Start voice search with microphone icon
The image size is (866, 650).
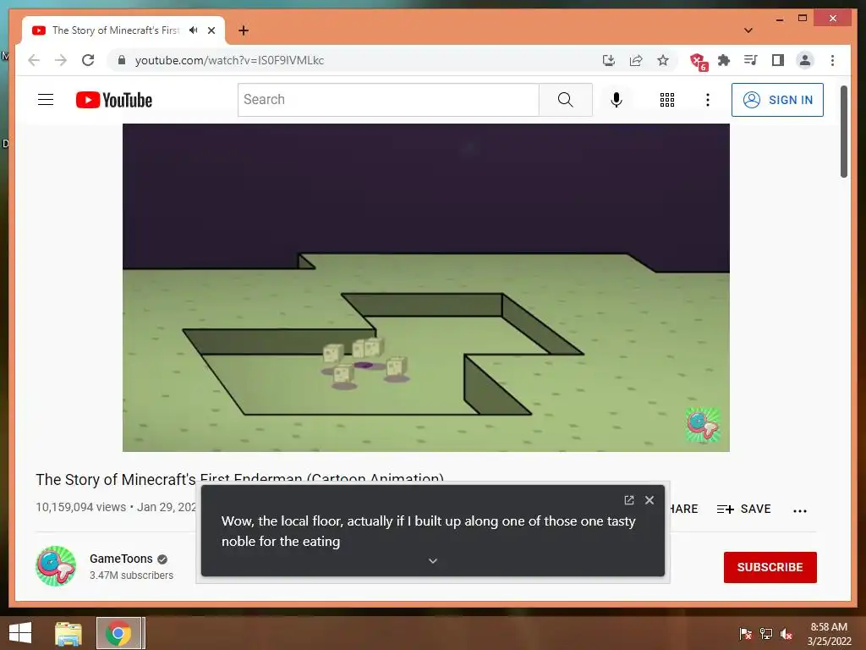point(617,100)
